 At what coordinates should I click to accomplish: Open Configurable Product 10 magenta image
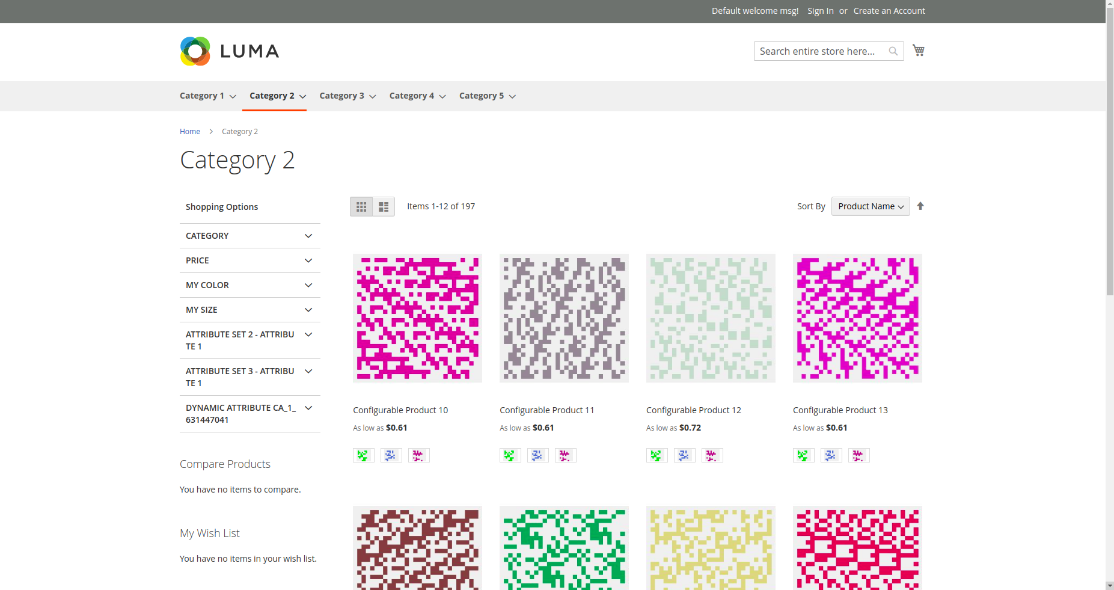point(417,318)
